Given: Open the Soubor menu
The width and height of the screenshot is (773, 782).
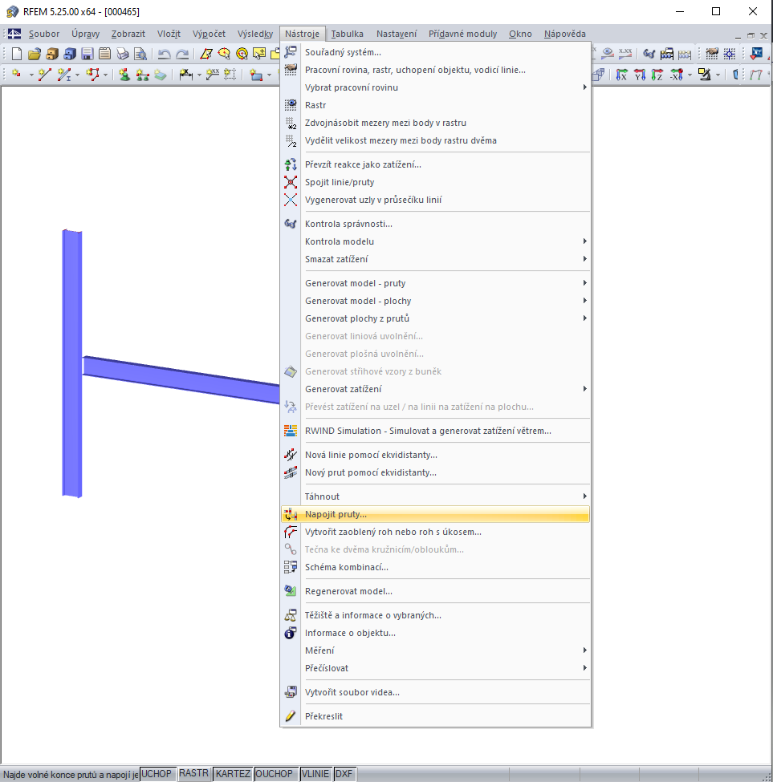Looking at the screenshot, I should pyautogui.click(x=44, y=34).
